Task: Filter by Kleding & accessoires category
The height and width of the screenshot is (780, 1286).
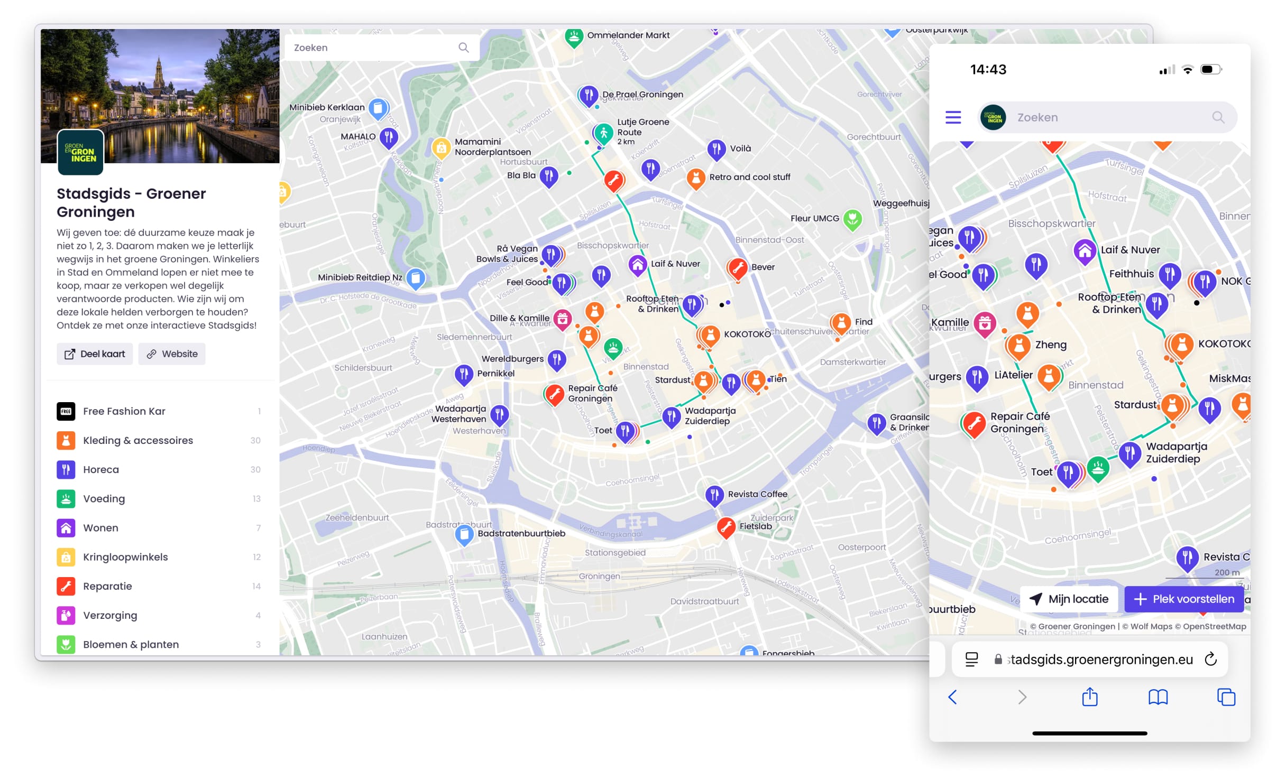Action: pos(160,440)
